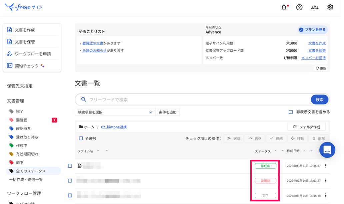The image size is (344, 204).
Task: Click the 作成中 status badge
Action: pyautogui.click(x=265, y=166)
